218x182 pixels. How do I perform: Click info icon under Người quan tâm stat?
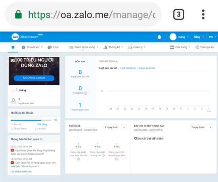pyautogui.click(x=117, y=159)
